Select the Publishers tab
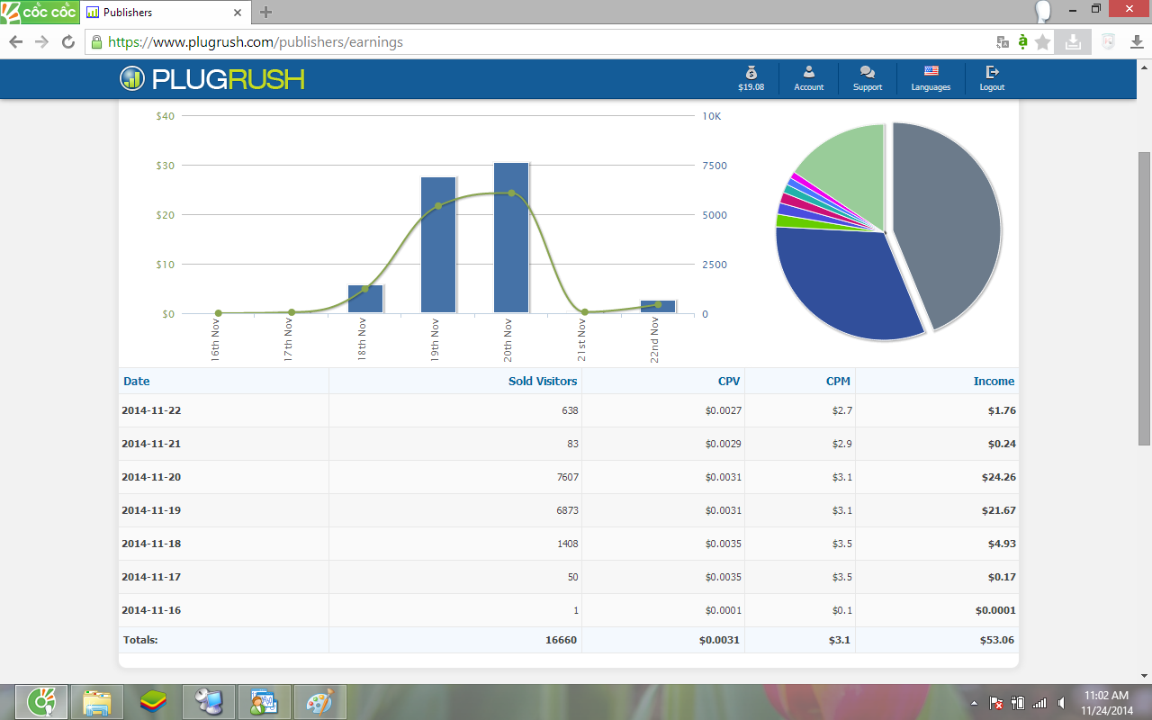Image resolution: width=1152 pixels, height=720 pixels. click(162, 13)
